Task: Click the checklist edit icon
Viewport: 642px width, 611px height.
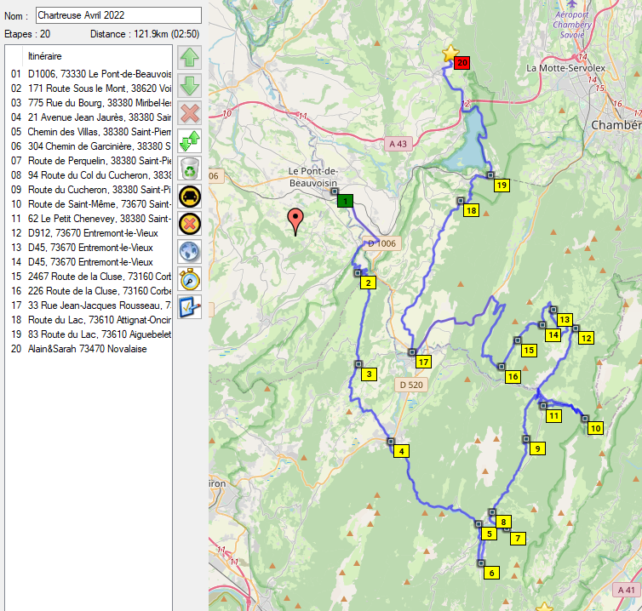Action: pyautogui.click(x=190, y=306)
